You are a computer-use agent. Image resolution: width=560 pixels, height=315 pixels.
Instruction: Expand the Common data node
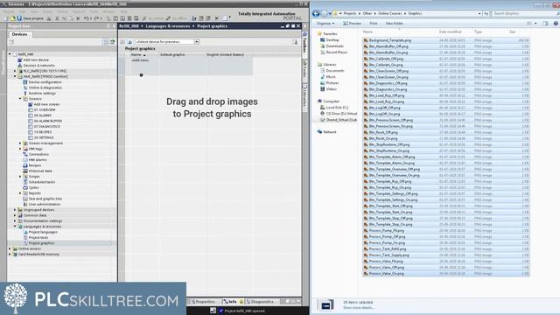pyautogui.click(x=15, y=215)
